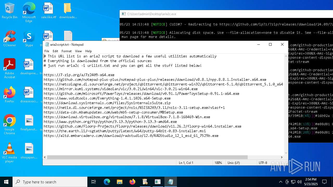333x187 pixels.
Task: Open the downloade... folder on desktop
Action: [68, 11]
